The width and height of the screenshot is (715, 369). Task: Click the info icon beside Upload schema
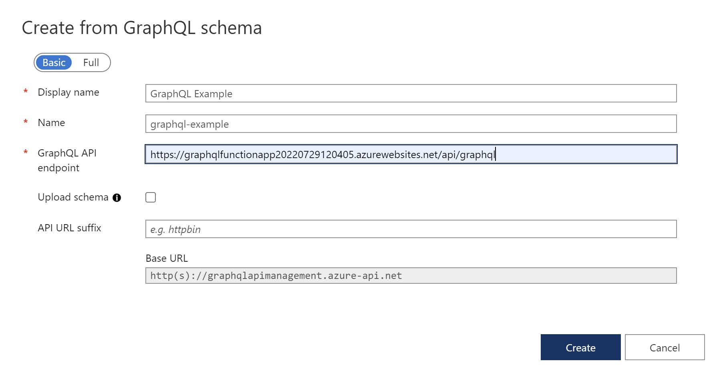(117, 198)
